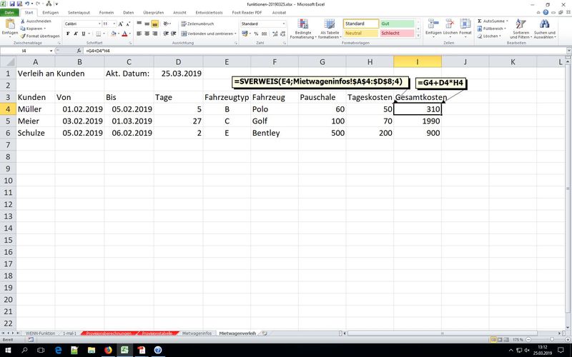Image resolution: width=572 pixels, height=357 pixels.
Task: Toggle Zeilenumbruch wrap text
Action: (x=200, y=24)
